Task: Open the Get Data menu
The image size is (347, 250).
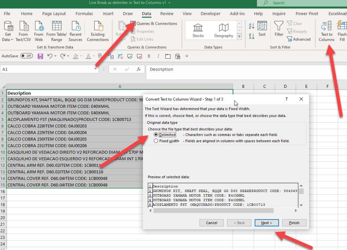Action: click(7, 31)
